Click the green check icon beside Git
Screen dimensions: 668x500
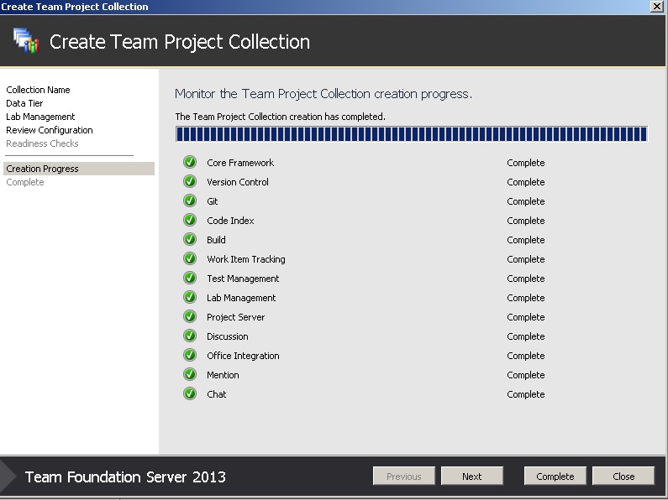coord(190,201)
